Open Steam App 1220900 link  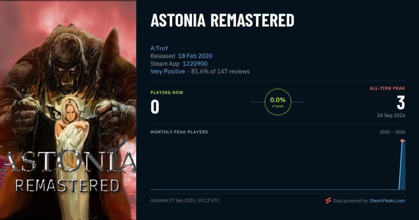tap(194, 64)
